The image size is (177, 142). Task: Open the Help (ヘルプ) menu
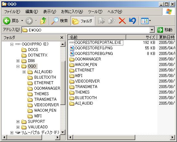point(115,12)
